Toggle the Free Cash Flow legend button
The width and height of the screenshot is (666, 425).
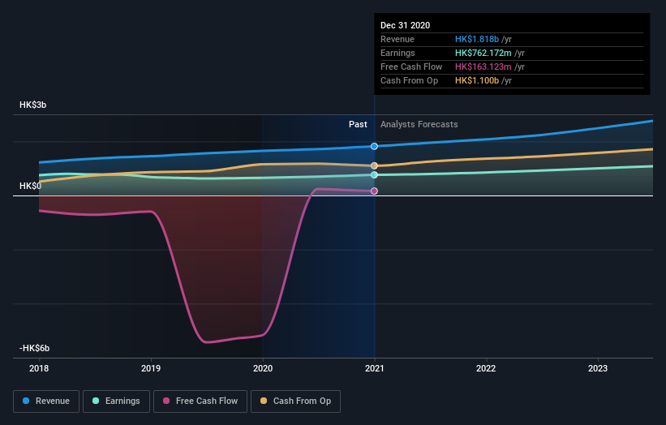200,401
